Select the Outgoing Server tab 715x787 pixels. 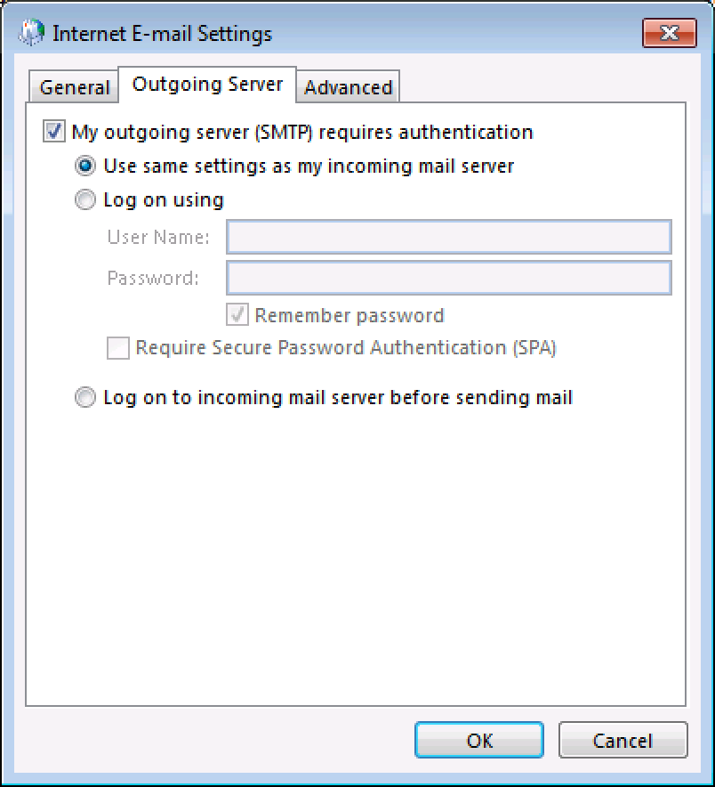coord(207,85)
